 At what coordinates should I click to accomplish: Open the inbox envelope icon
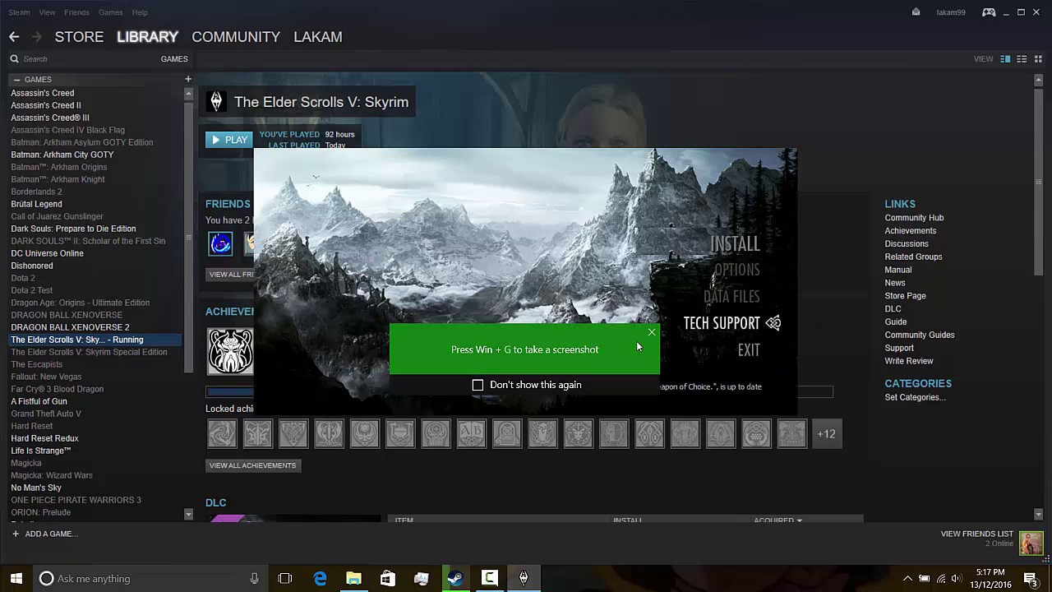click(x=916, y=12)
